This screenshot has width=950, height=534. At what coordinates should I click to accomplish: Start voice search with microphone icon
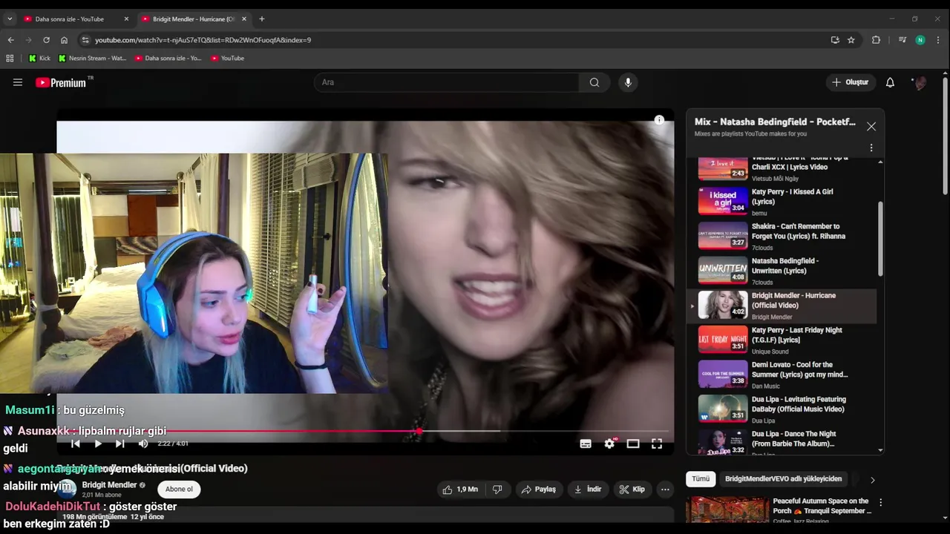pos(628,82)
